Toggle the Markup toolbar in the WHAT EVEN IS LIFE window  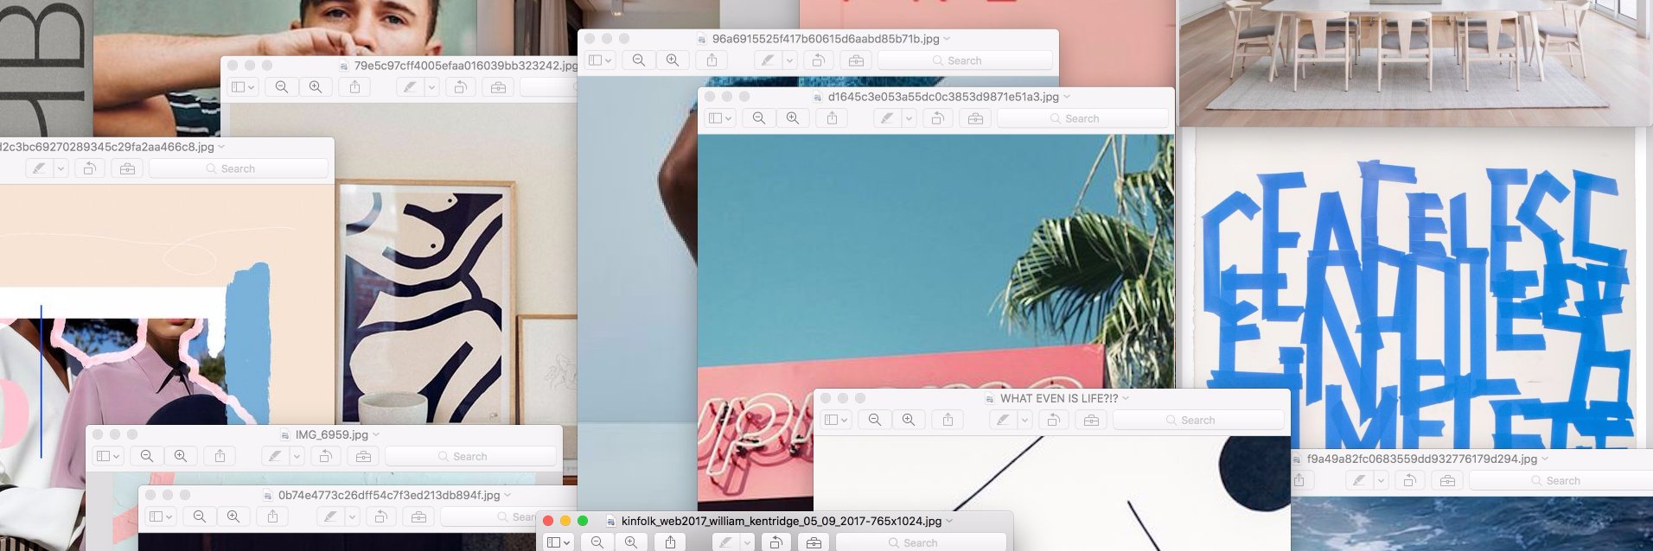tap(1091, 420)
